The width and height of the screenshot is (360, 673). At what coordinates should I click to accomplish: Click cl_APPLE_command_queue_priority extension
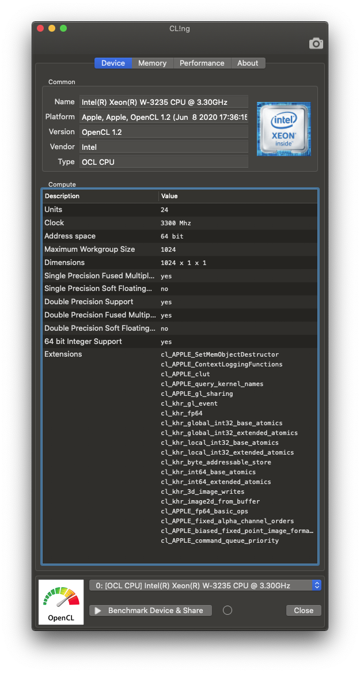[x=219, y=541]
